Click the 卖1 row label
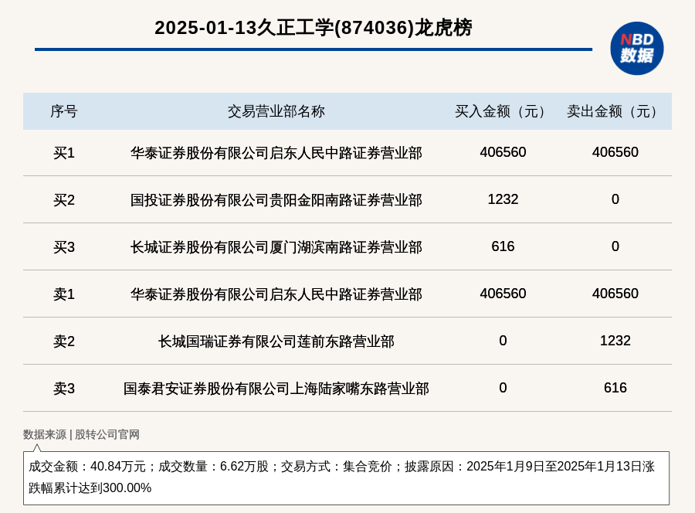The height and width of the screenshot is (513, 695). click(x=64, y=294)
